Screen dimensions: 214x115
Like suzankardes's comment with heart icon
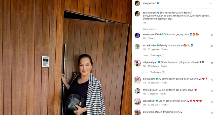[x=212, y=46]
